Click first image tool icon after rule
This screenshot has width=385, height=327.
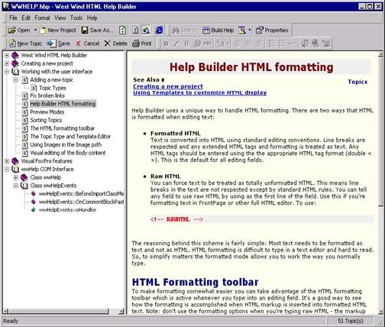point(305,44)
